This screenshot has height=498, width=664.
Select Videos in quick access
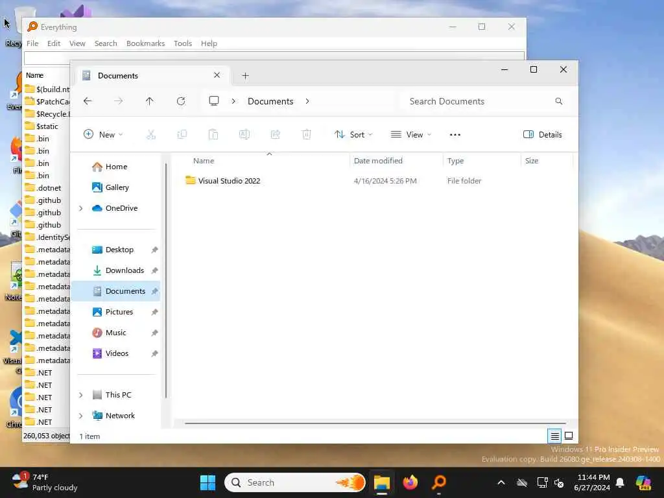coord(115,353)
